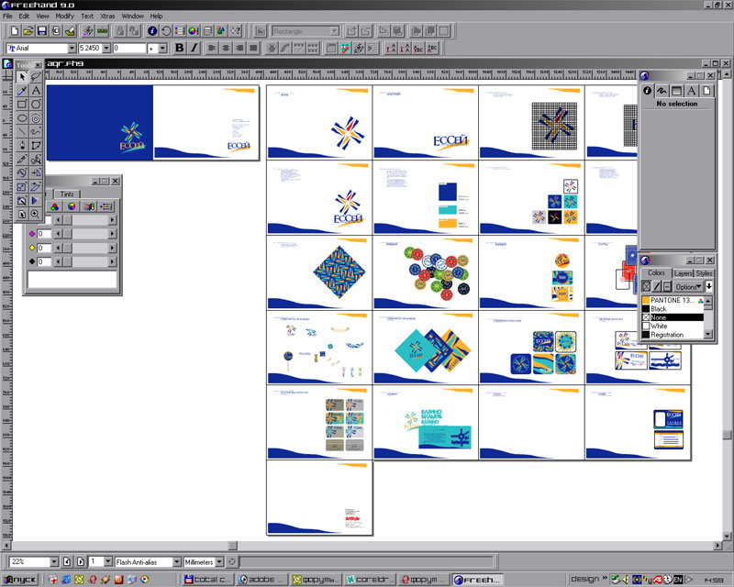Image resolution: width=734 pixels, height=587 pixels.
Task: Select the Pointer tool in Tools palette
Action: (22, 77)
